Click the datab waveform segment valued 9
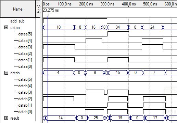177x123 pixels. click(x=95, y=73)
